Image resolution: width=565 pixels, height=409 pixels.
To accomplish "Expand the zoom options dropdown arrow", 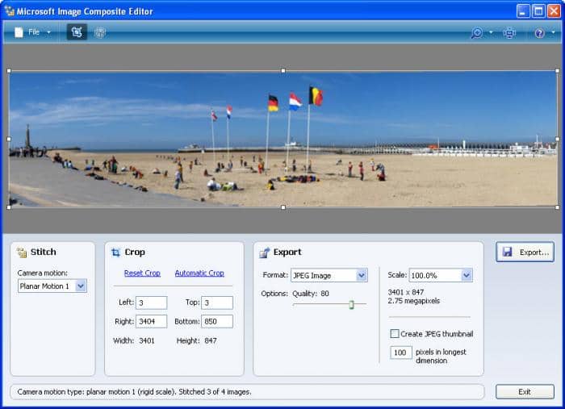I will point(491,33).
